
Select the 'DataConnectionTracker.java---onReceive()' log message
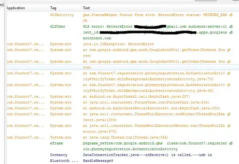(x=147, y=155)
